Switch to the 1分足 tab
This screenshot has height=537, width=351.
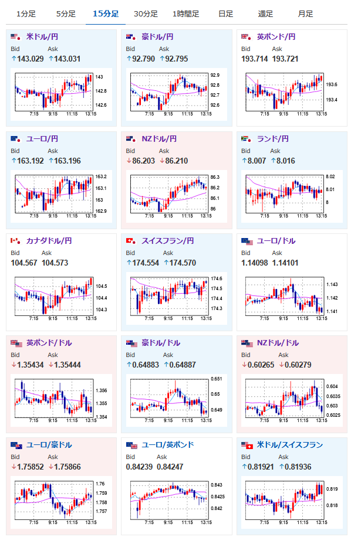pyautogui.click(x=26, y=14)
